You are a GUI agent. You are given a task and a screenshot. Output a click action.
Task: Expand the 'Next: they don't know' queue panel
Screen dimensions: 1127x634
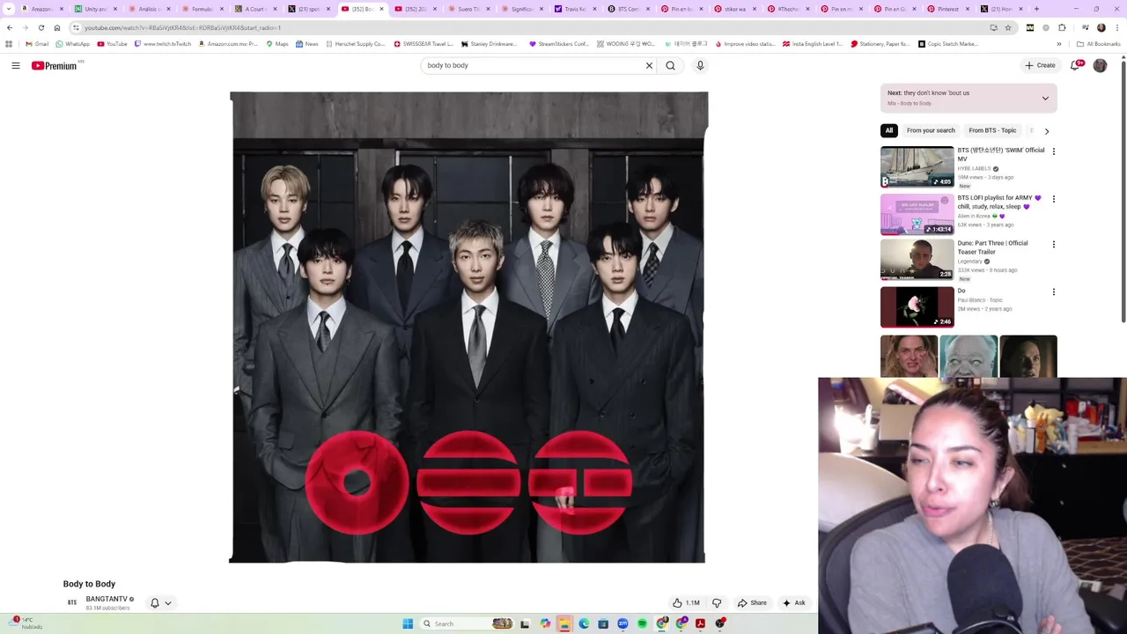pyautogui.click(x=1045, y=98)
